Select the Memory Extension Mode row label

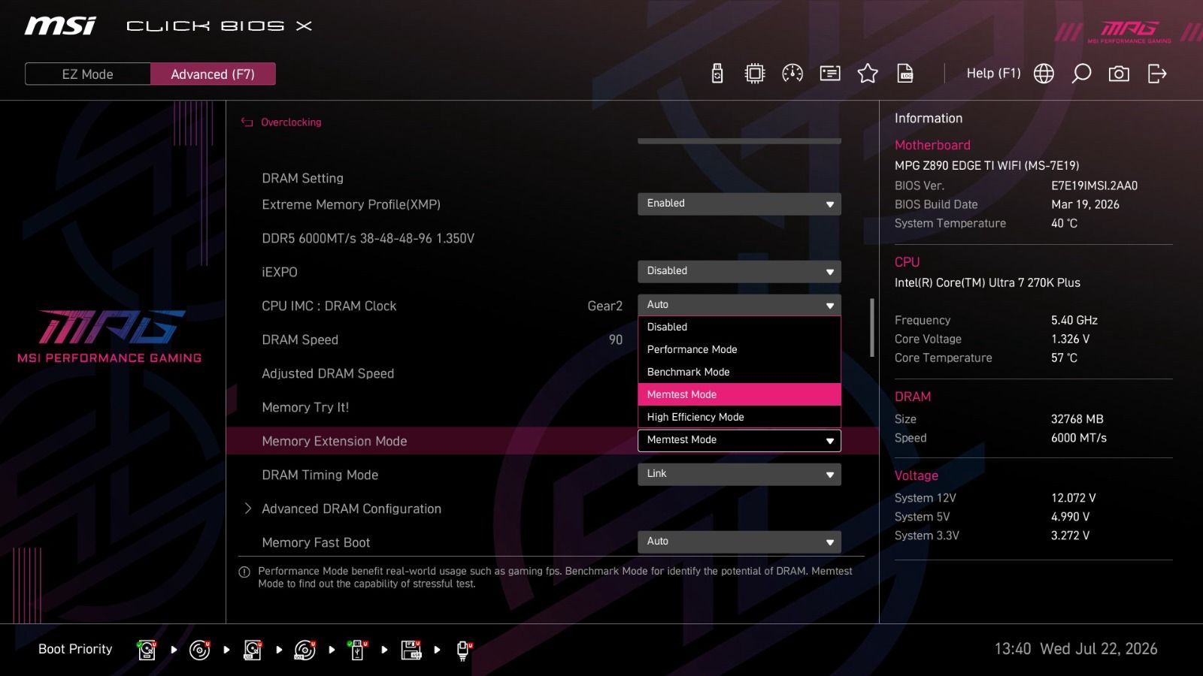(335, 441)
